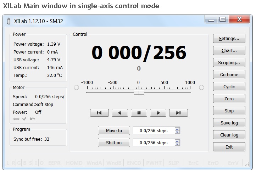Click the move left arrow button
The height and width of the screenshot is (173, 256).
[x=120, y=113]
